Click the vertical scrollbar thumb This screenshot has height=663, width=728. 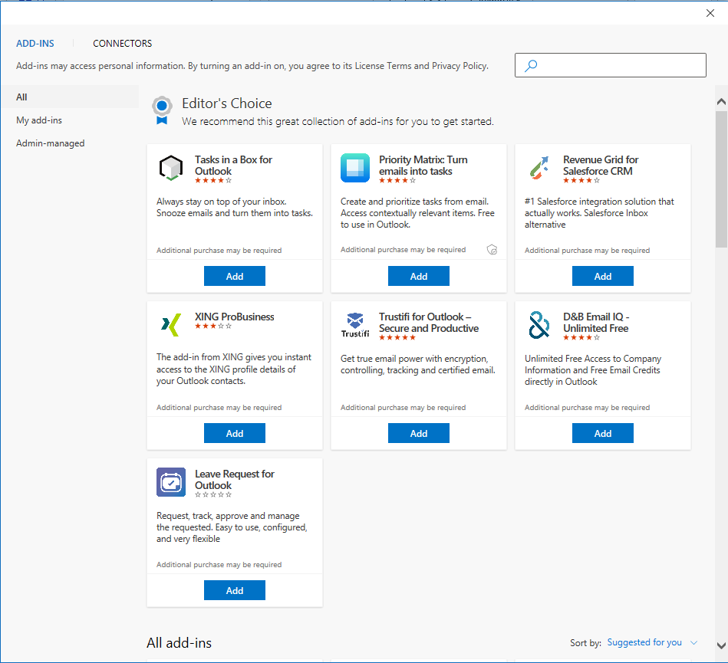pyautogui.click(x=721, y=179)
